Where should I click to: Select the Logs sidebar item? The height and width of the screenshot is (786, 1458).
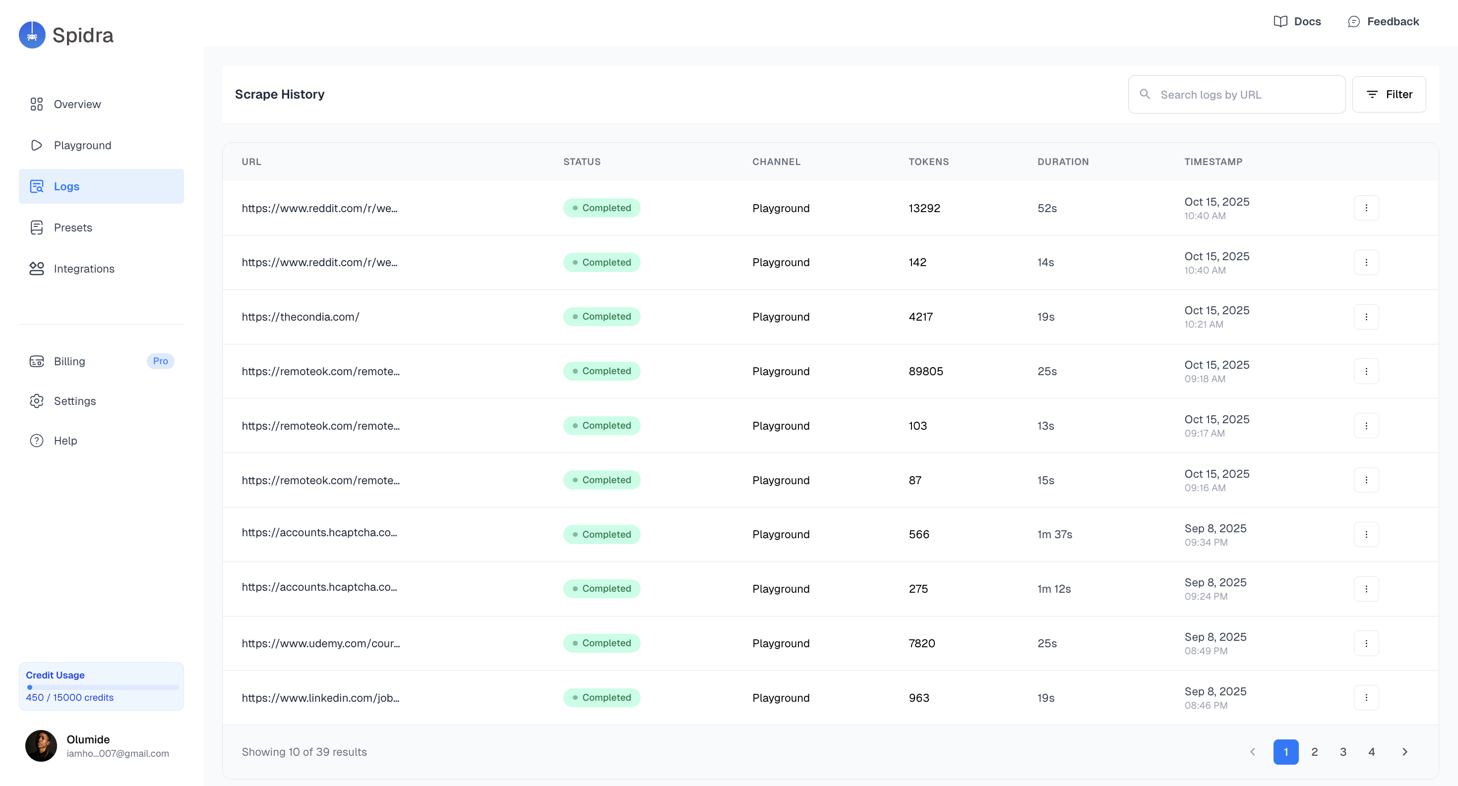click(x=101, y=187)
